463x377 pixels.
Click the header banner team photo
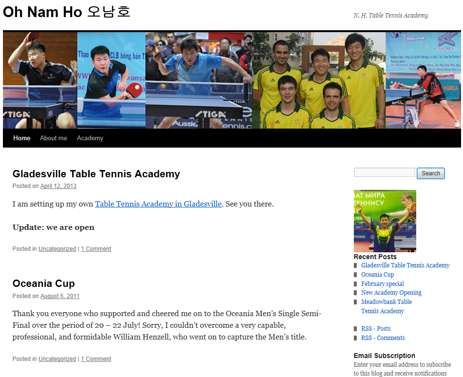319,80
